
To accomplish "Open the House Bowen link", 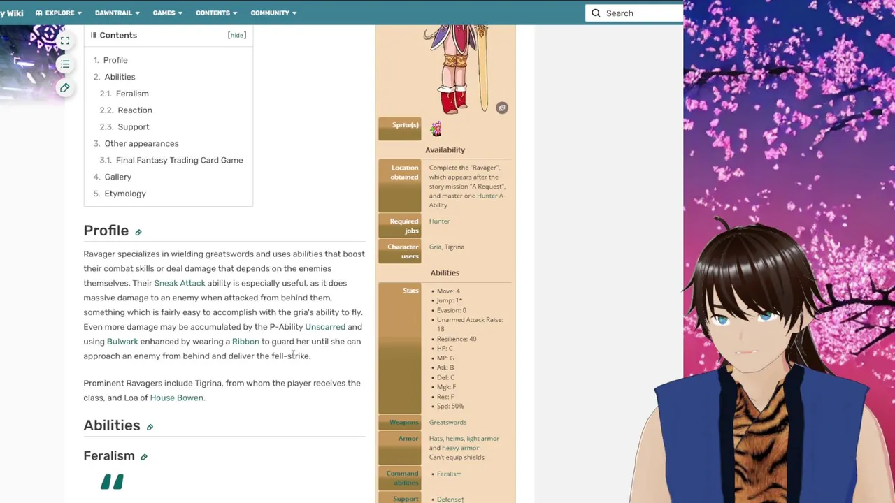I will click(176, 398).
